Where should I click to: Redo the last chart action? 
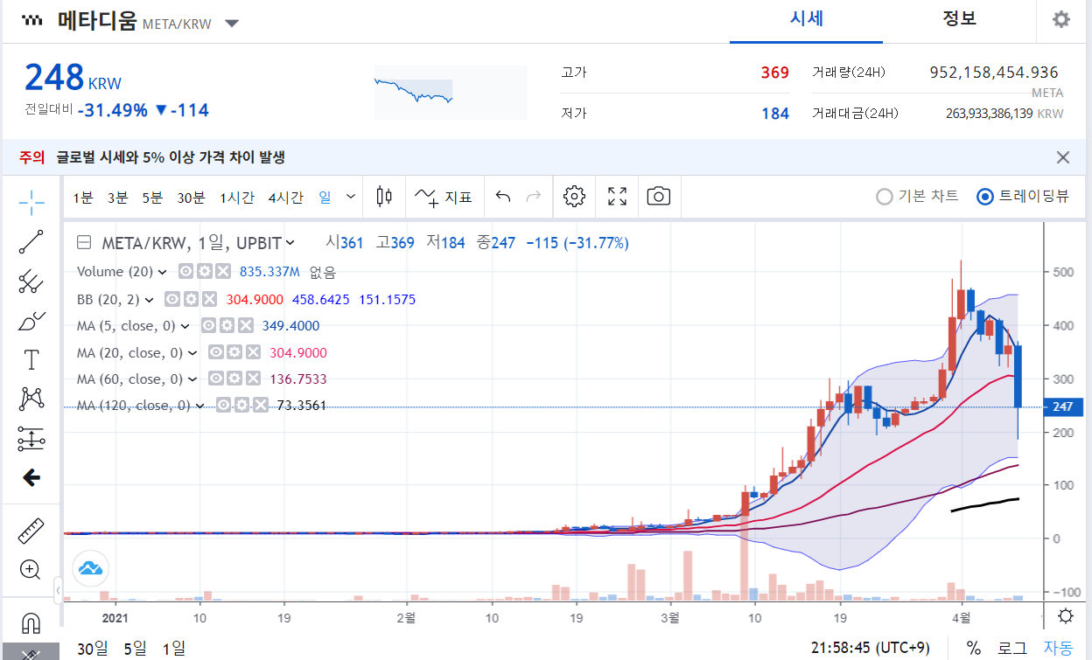click(x=533, y=197)
